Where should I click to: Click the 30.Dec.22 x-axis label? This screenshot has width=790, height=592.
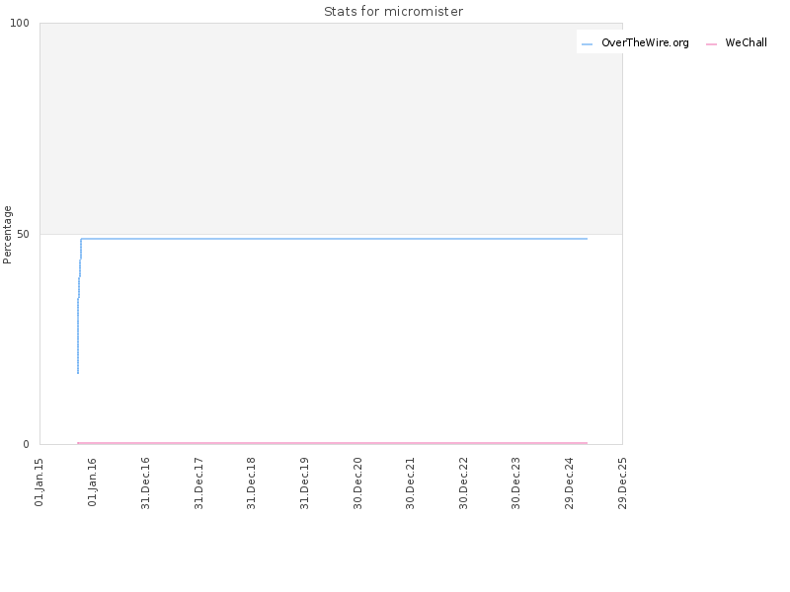pos(463,482)
